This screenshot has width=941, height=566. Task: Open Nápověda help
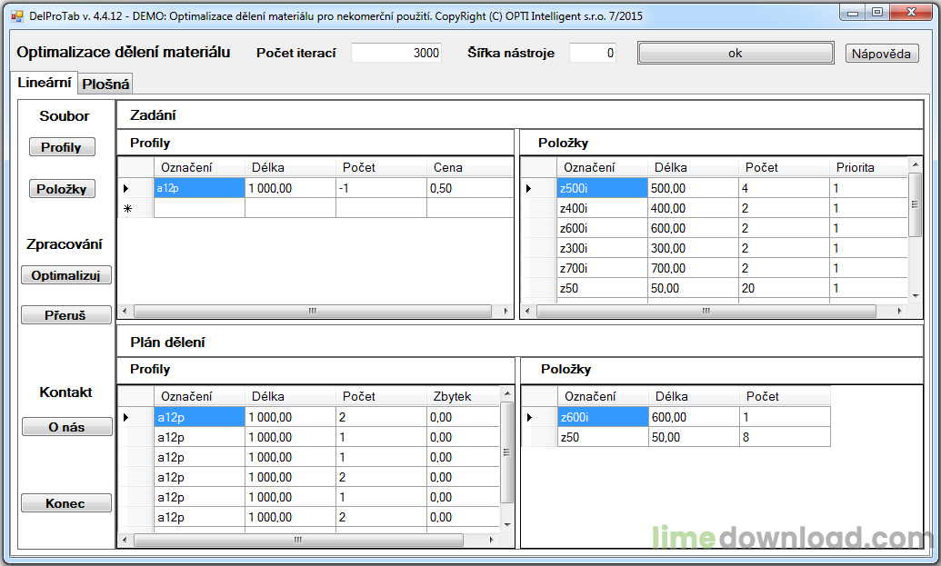coord(881,54)
